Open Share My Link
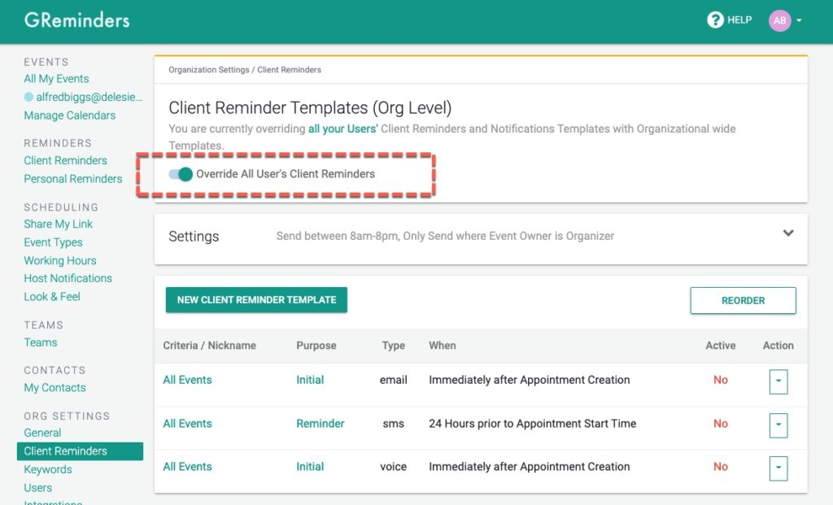 58,224
